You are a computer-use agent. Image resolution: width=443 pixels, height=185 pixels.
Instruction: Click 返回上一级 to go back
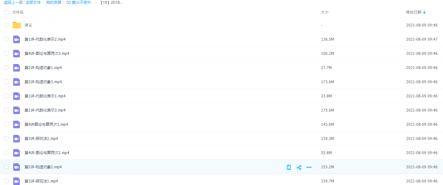(x=13, y=3)
